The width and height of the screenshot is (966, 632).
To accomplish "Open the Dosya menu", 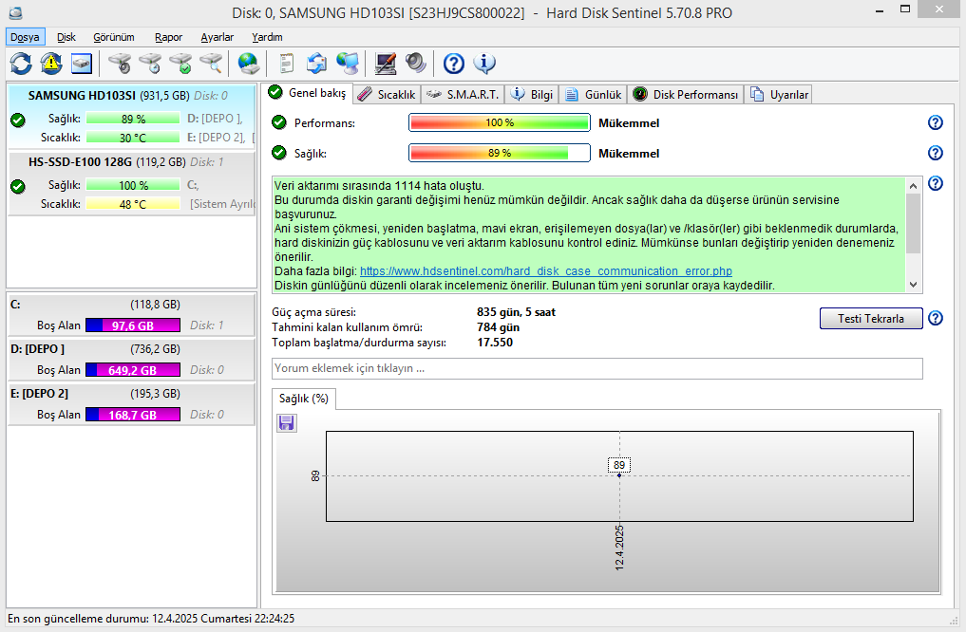I will point(26,37).
